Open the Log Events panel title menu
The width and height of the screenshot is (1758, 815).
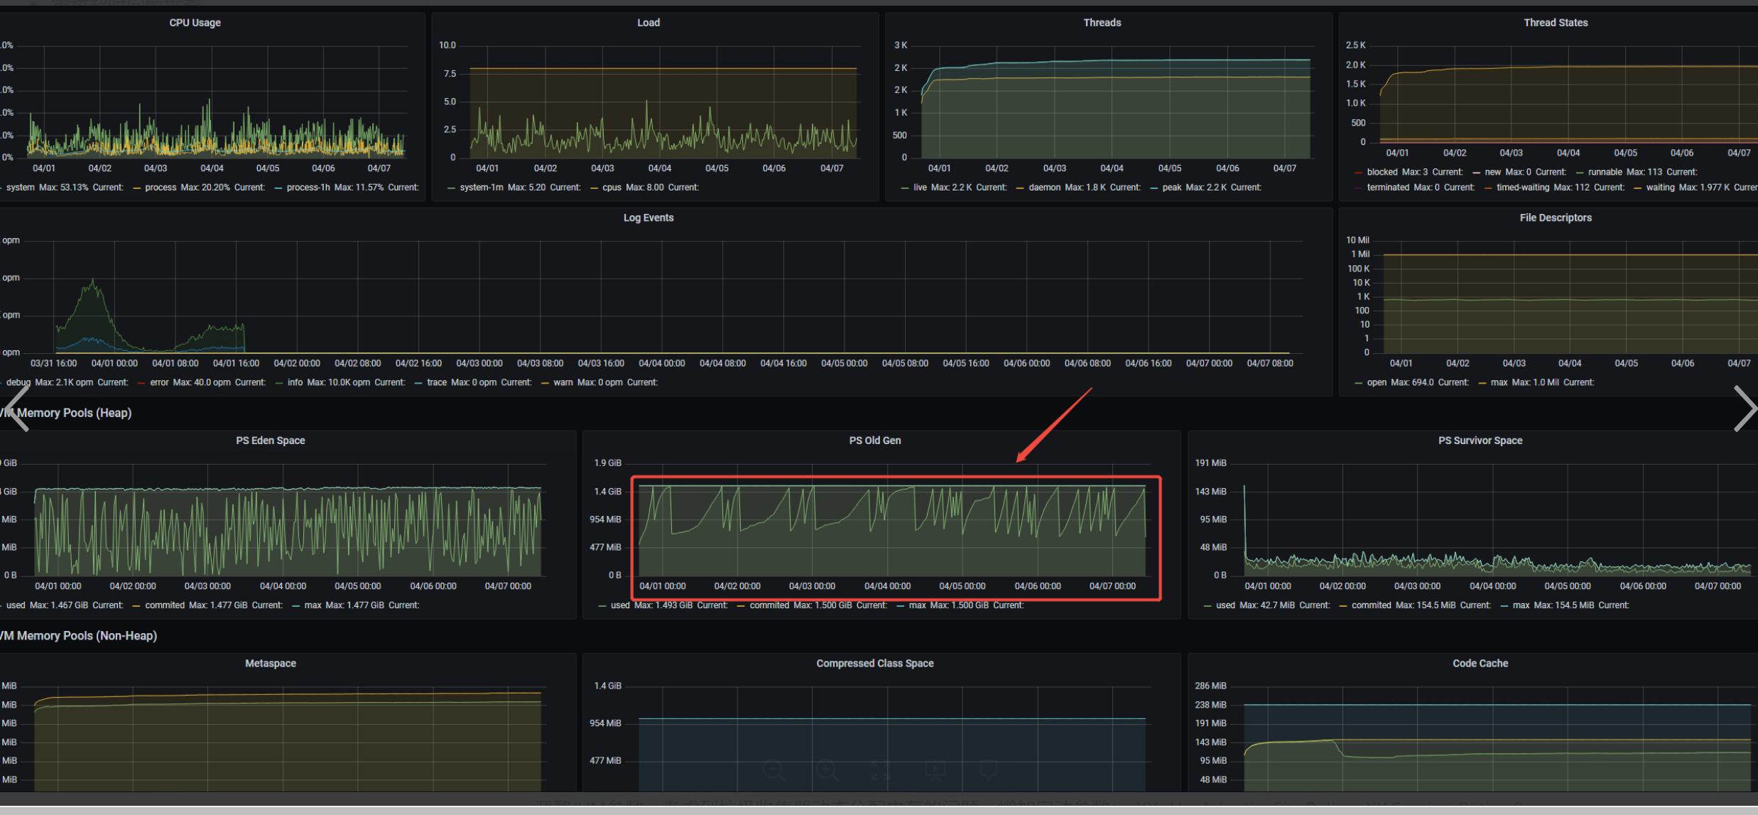tap(648, 218)
